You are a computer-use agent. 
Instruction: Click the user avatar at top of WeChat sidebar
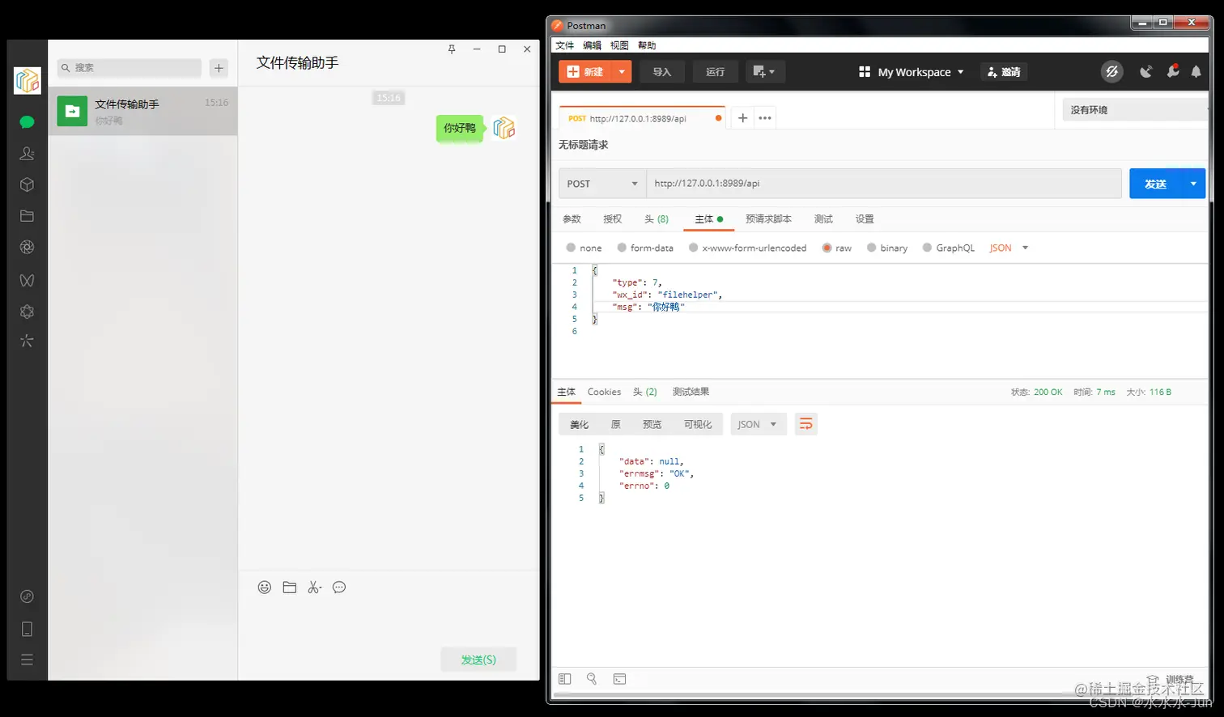click(28, 80)
